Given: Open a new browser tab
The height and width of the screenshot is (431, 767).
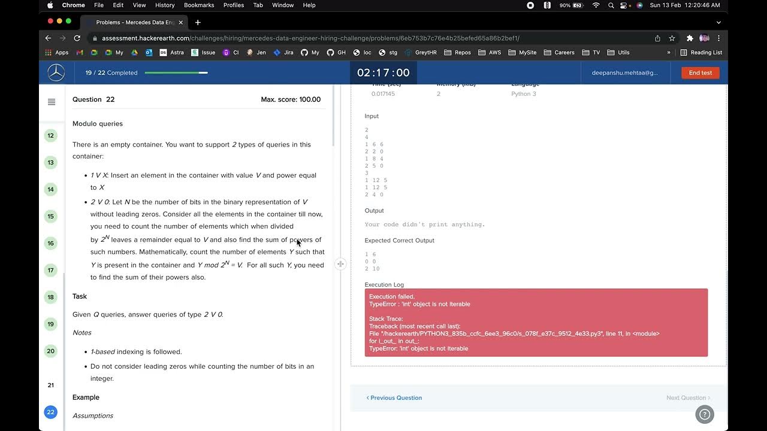Looking at the screenshot, I should pyautogui.click(x=198, y=22).
